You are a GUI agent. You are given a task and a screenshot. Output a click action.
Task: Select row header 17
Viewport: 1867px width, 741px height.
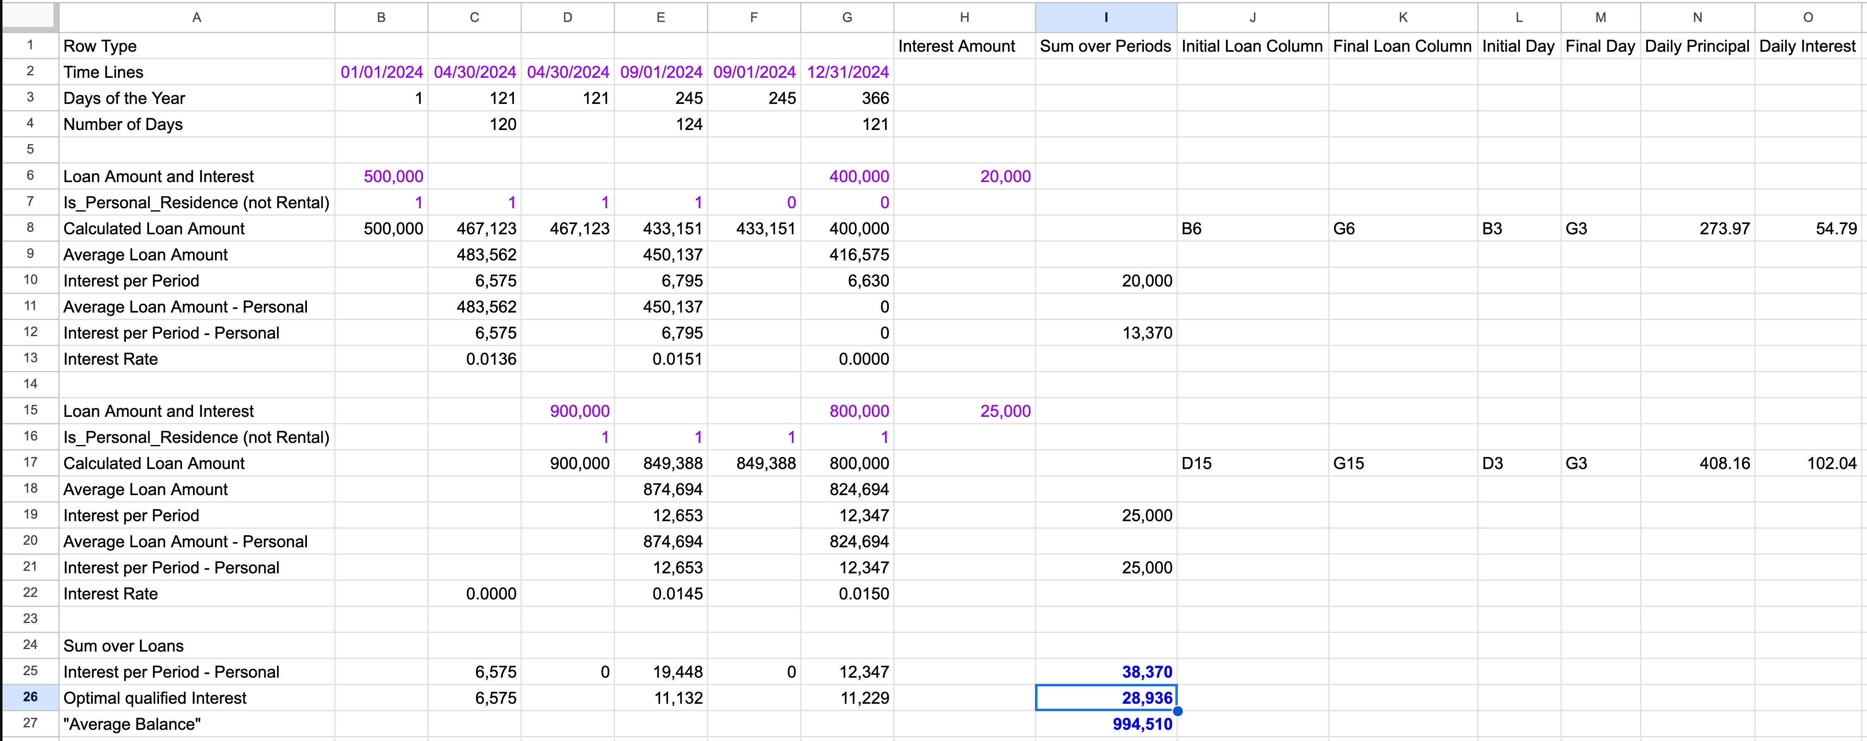pyautogui.click(x=30, y=462)
